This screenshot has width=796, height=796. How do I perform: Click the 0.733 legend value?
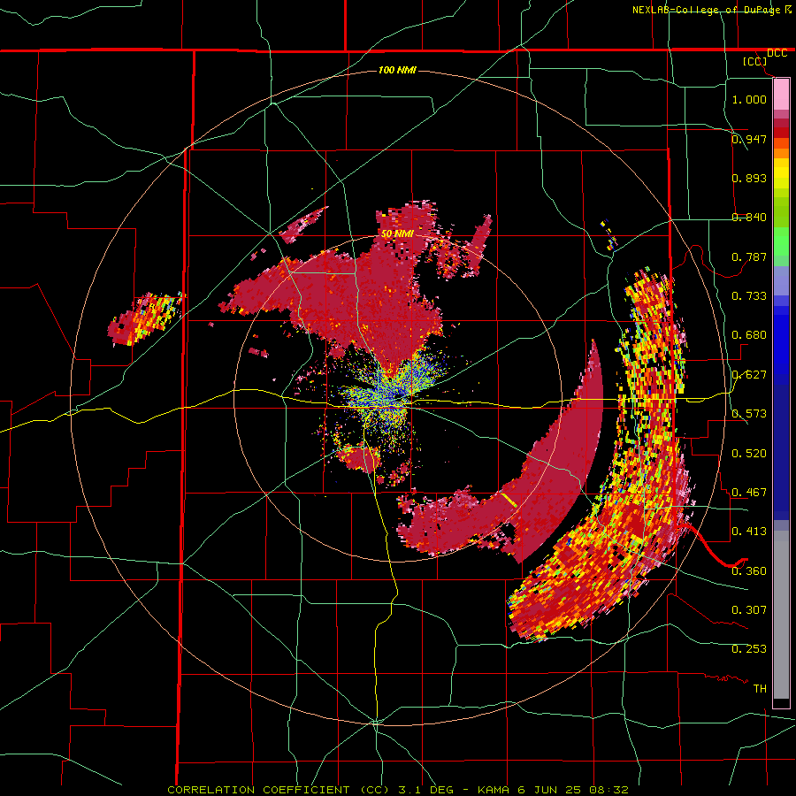click(x=749, y=296)
